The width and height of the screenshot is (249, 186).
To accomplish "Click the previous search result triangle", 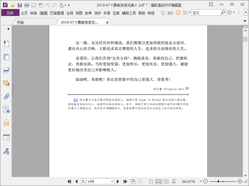I will click(x=239, y=12).
